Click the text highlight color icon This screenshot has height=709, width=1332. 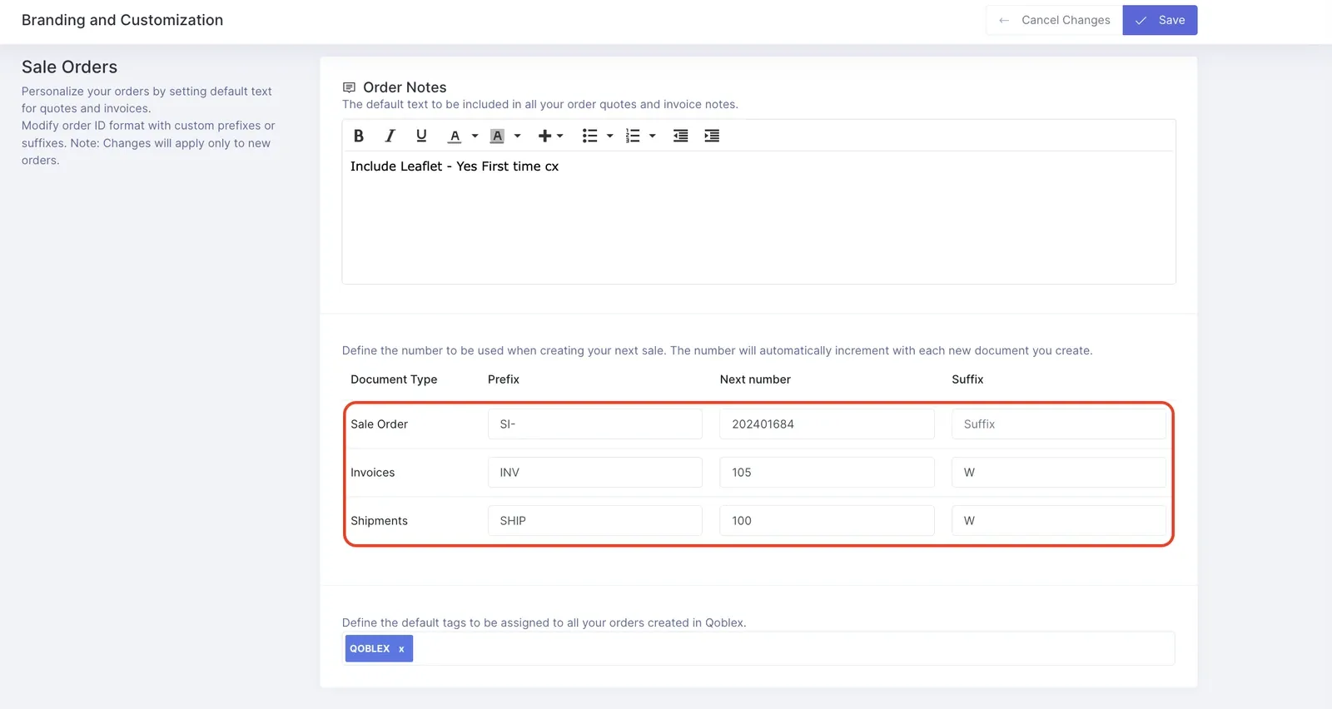click(497, 136)
